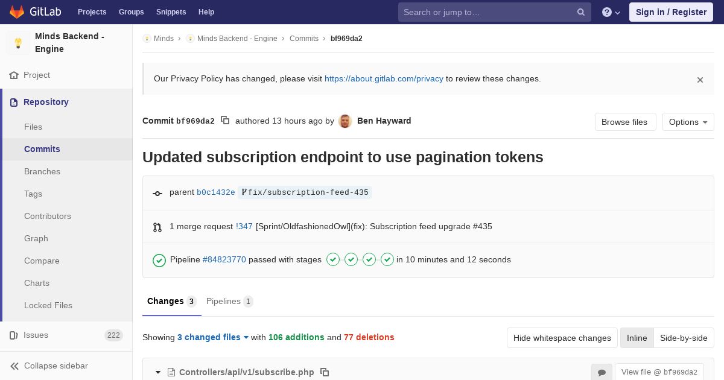Click the green pipeline passed status icon

click(159, 260)
